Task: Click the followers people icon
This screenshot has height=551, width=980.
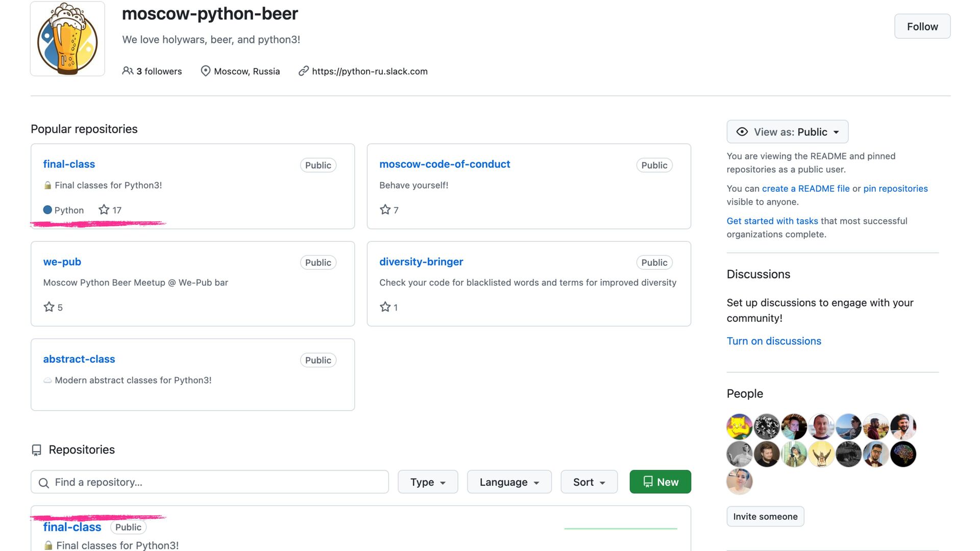Action: tap(128, 71)
